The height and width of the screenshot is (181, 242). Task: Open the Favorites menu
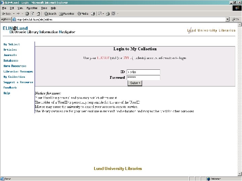(x=32, y=8)
